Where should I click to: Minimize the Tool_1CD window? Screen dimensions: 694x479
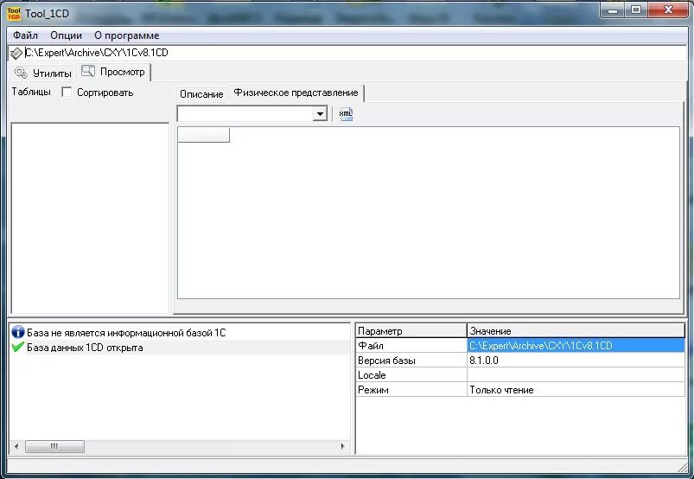(613, 10)
